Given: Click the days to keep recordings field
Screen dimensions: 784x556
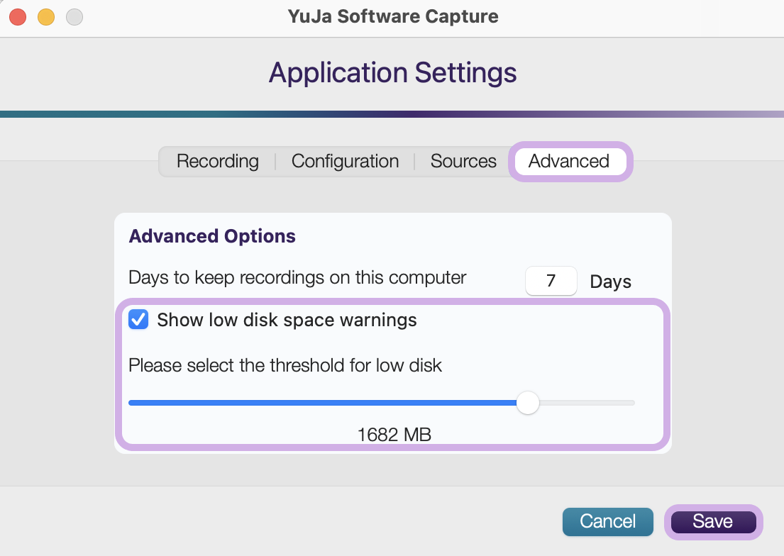Looking at the screenshot, I should tap(551, 281).
